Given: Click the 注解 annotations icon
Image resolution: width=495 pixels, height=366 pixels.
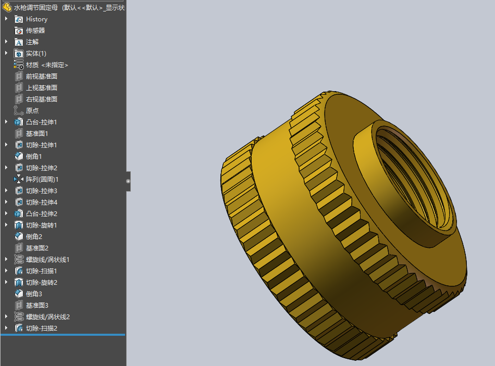Looking at the screenshot, I should coord(19,42).
